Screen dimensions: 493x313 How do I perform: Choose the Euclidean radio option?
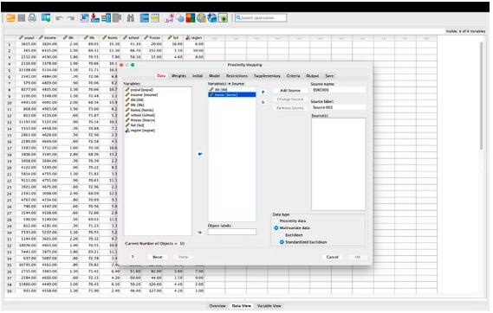pos(282,235)
